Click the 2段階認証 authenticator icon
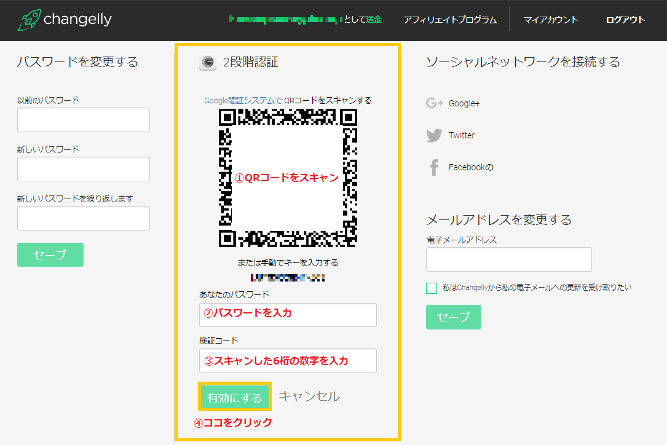 point(208,63)
